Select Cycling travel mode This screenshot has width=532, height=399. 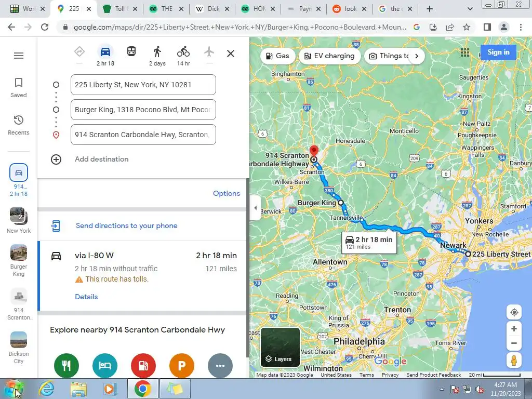(183, 56)
